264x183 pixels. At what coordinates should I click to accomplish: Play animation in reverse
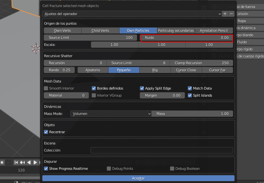pyautogui.click(x=29, y=162)
